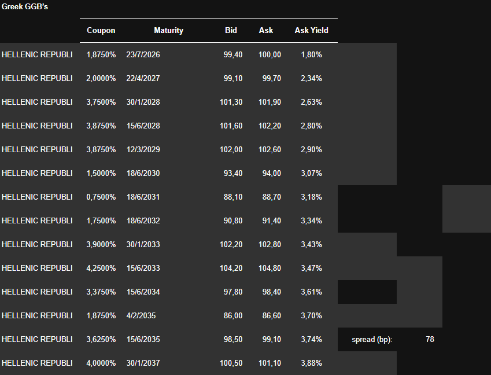The height and width of the screenshot is (375, 491).
Task: Select the 0,7500% coupon cell
Action: (x=101, y=197)
